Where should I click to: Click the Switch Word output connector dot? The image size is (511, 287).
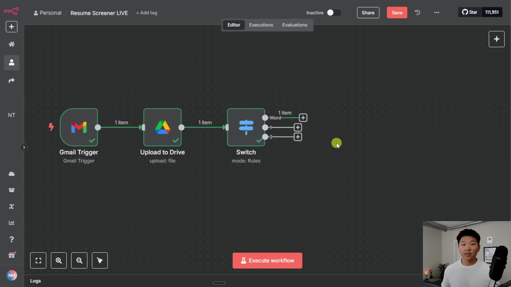point(265,118)
